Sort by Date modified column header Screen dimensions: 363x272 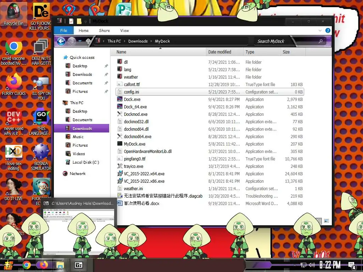coord(224,52)
